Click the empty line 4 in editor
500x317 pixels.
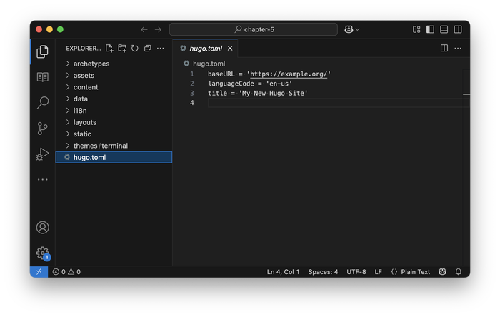pyautogui.click(x=335, y=103)
